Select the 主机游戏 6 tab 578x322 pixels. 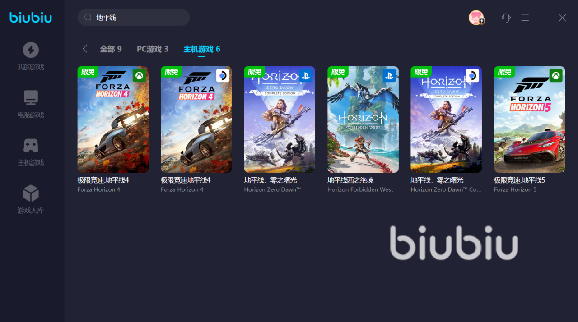(x=202, y=49)
